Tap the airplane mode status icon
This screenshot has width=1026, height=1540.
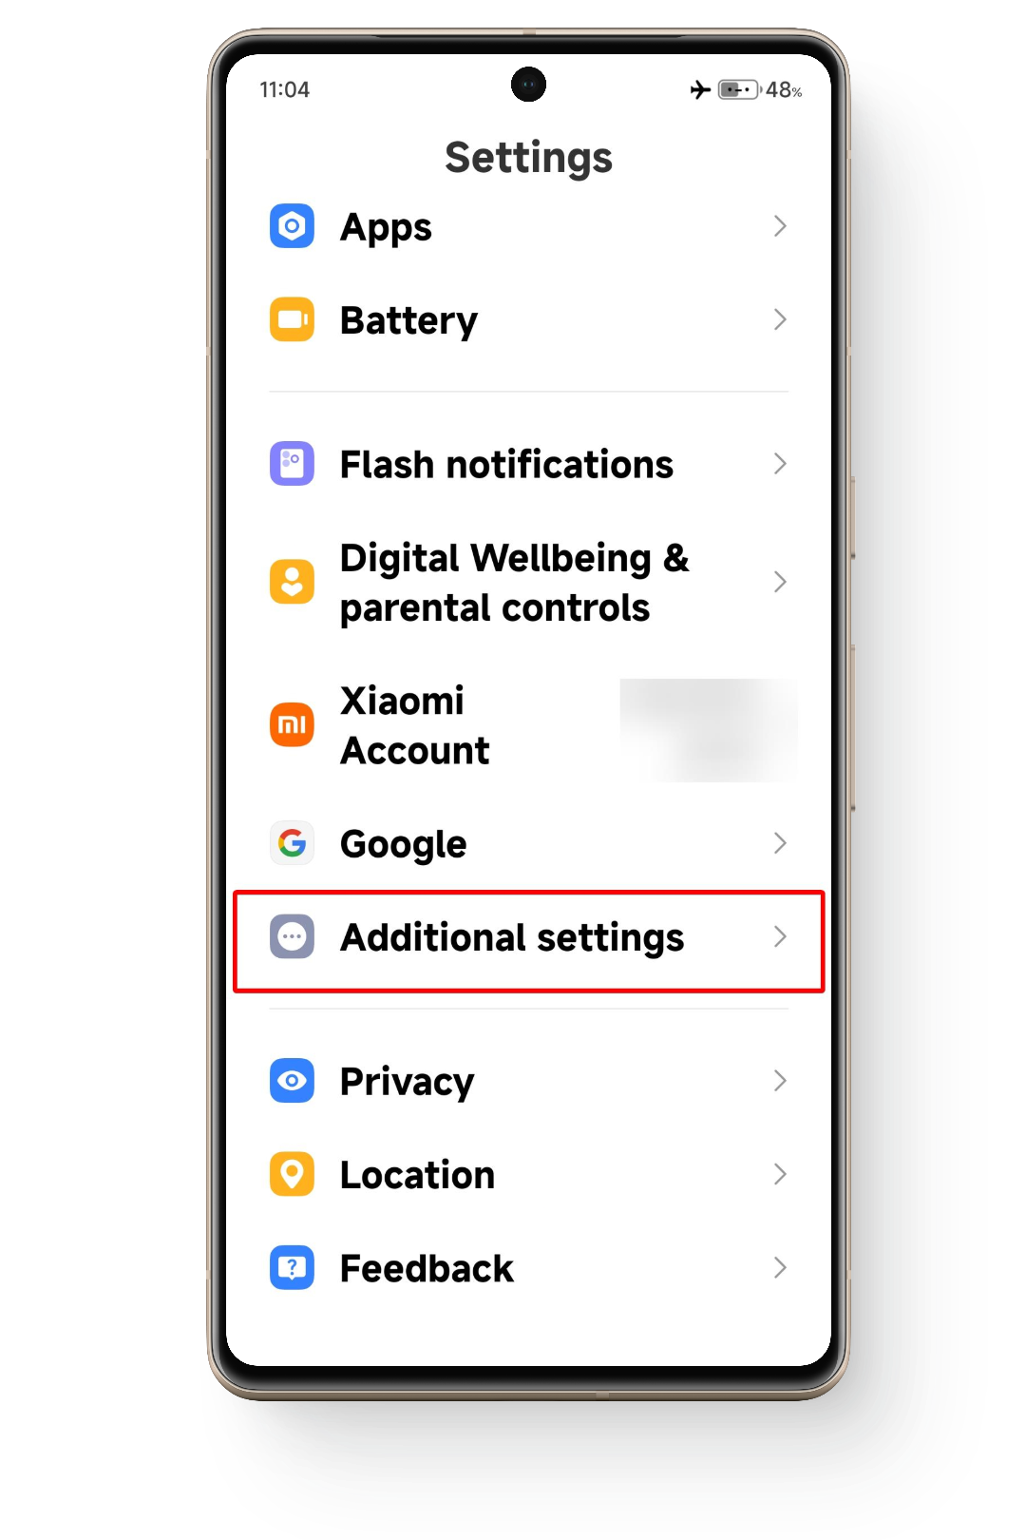[700, 89]
